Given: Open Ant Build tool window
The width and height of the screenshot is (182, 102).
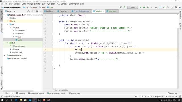Looking at the screenshot, I should pos(180,15).
